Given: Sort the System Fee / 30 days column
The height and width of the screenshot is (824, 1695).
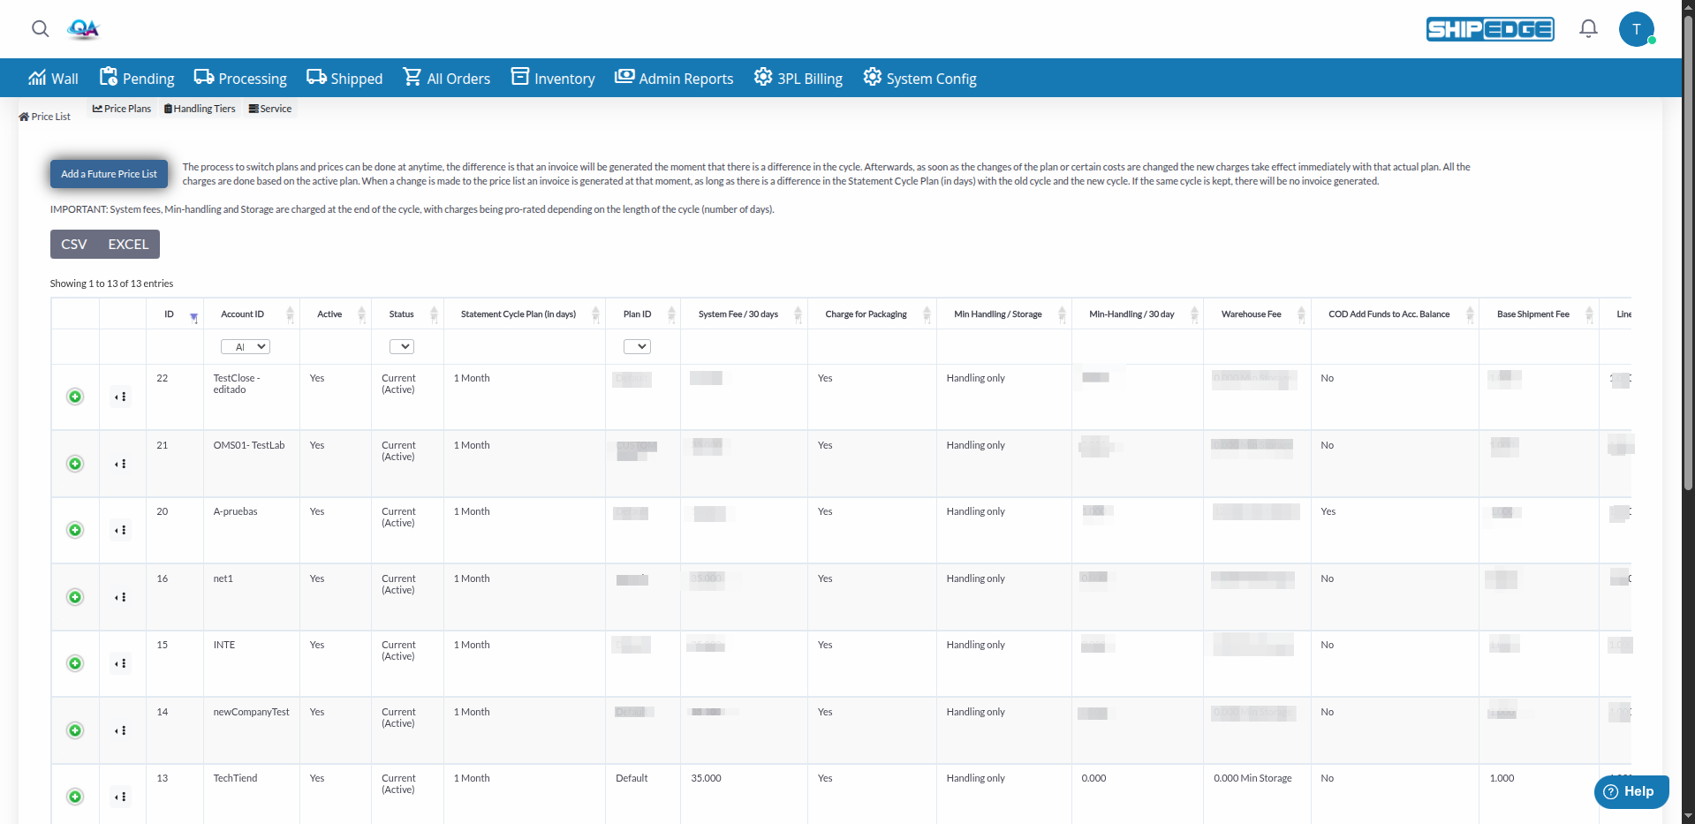Looking at the screenshot, I should [798, 314].
